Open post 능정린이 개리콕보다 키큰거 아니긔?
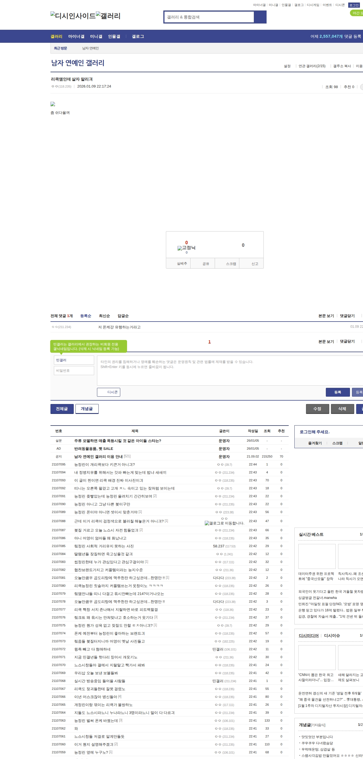Viewport: 363px width, 759px height. (104, 464)
